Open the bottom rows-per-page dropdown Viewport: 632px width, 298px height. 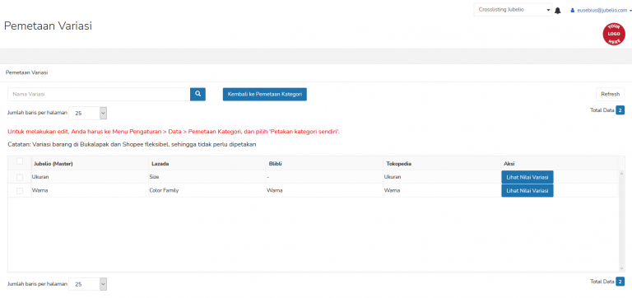(88, 284)
